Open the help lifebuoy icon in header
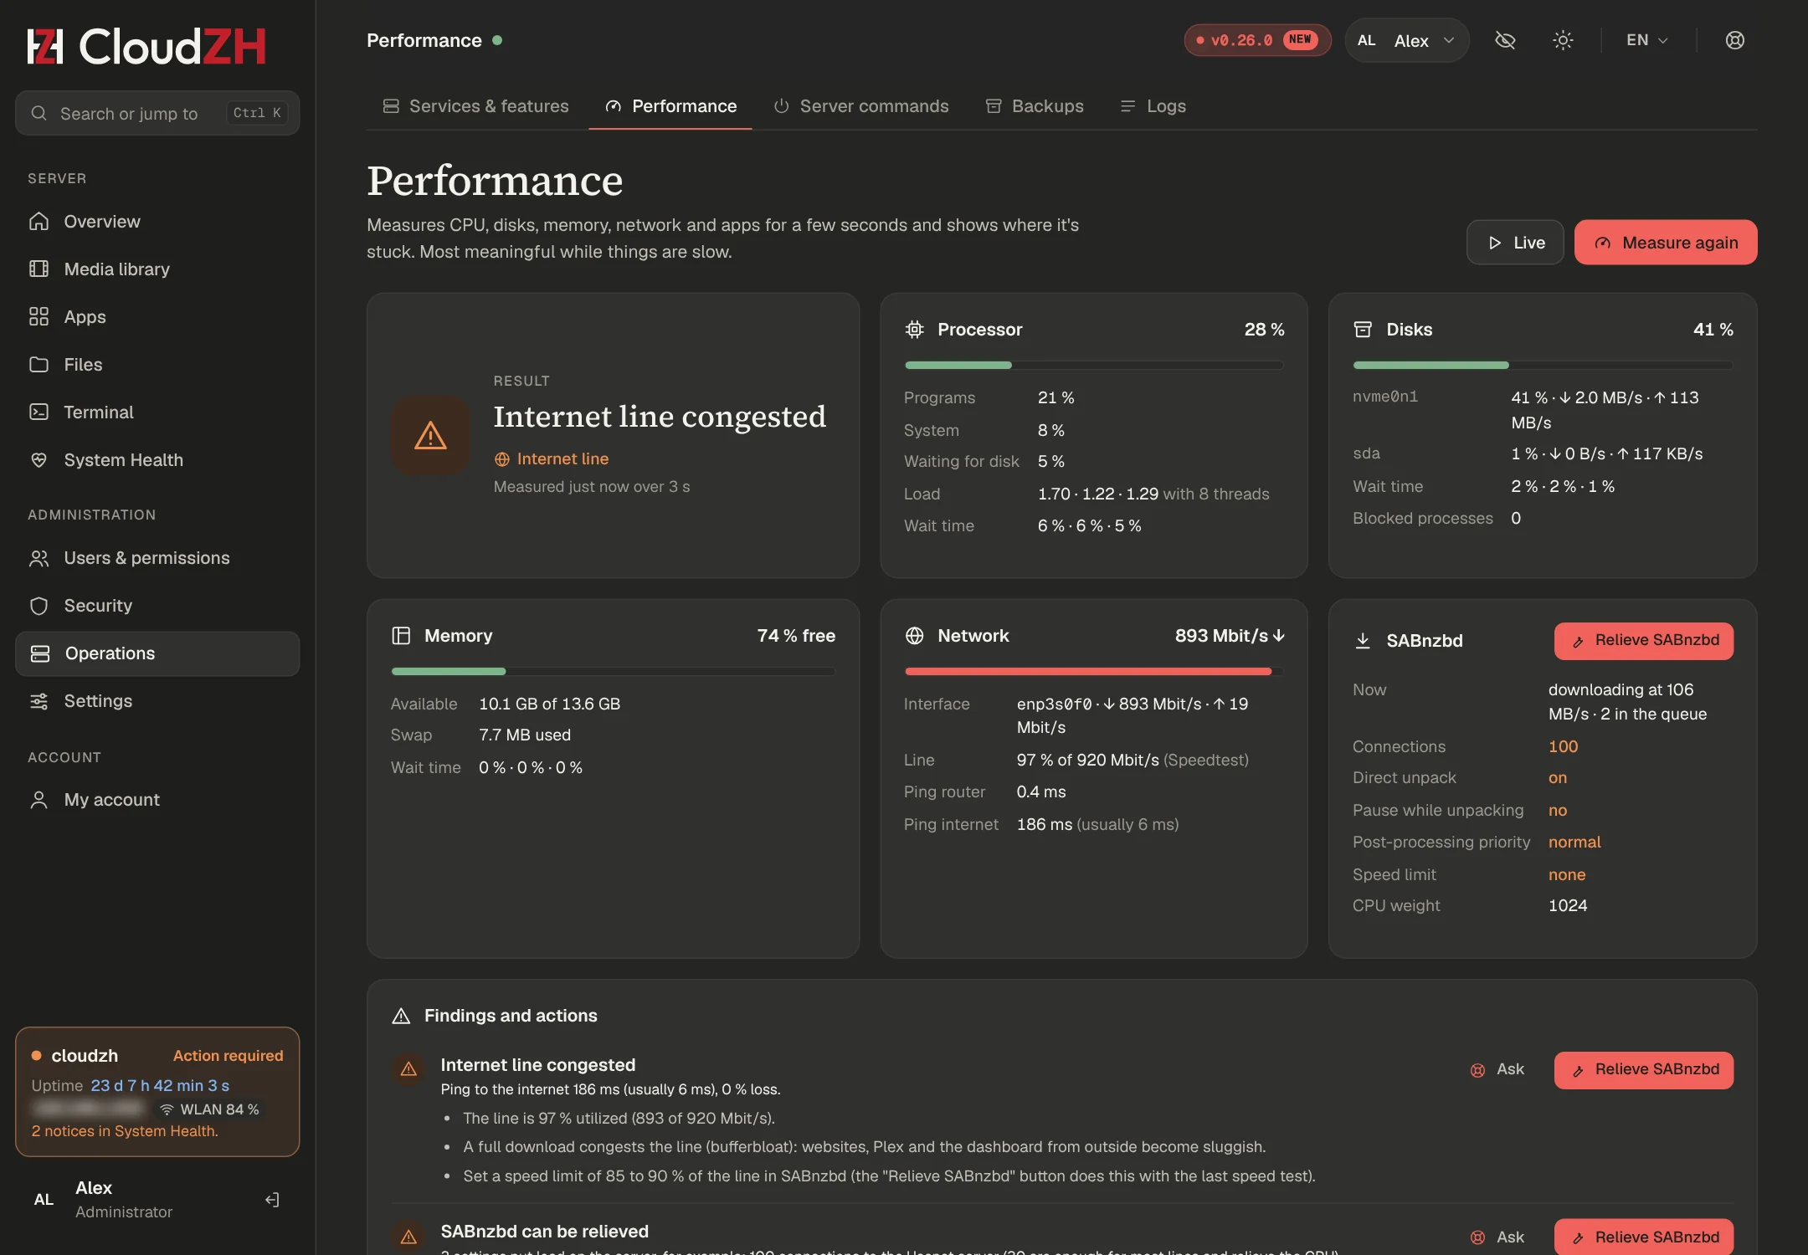Screen dimensions: 1808x1255 [x=1734, y=40]
